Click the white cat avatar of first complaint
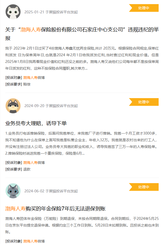164x244 pixels. pyautogui.click(x=13, y=12)
